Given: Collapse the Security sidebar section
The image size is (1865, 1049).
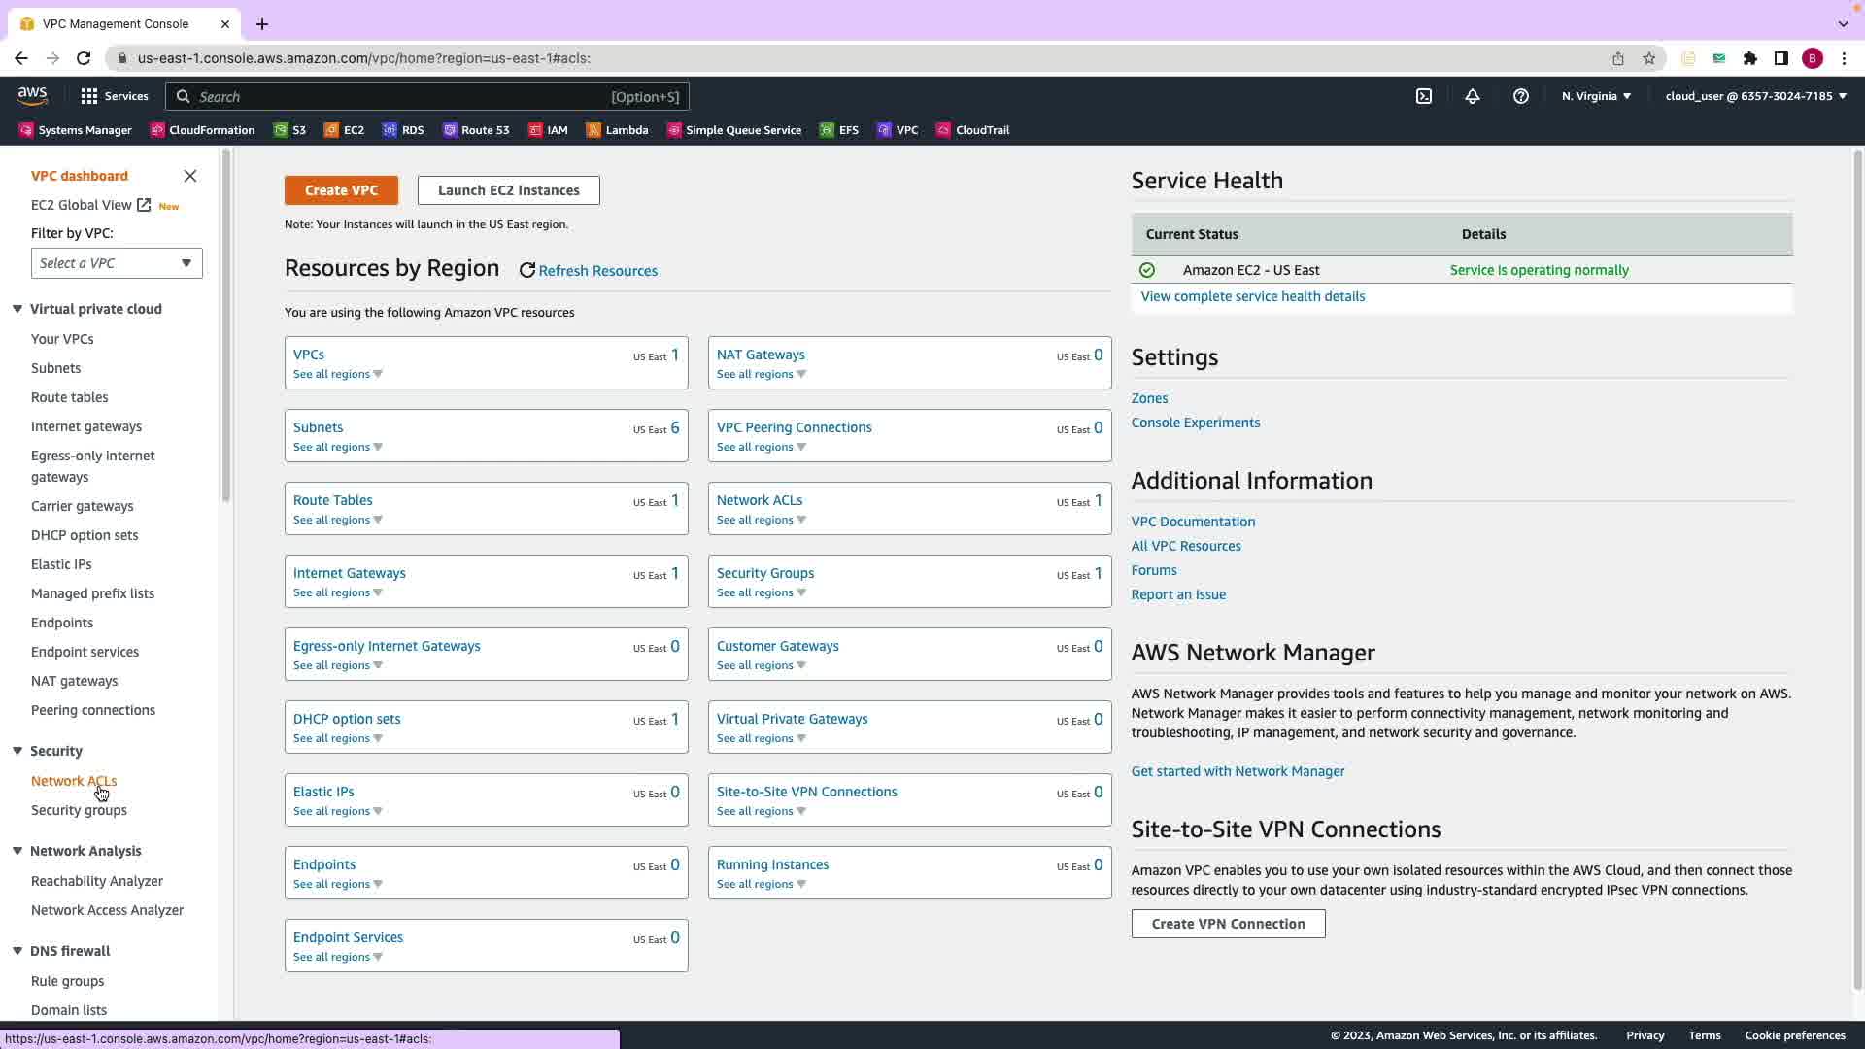Looking at the screenshot, I should coord(17,751).
